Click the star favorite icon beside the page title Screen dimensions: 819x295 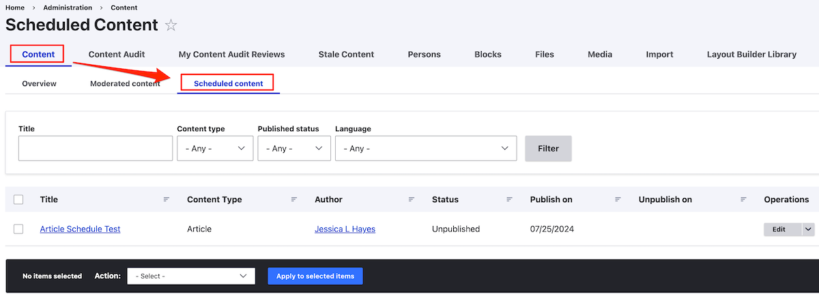tap(171, 25)
